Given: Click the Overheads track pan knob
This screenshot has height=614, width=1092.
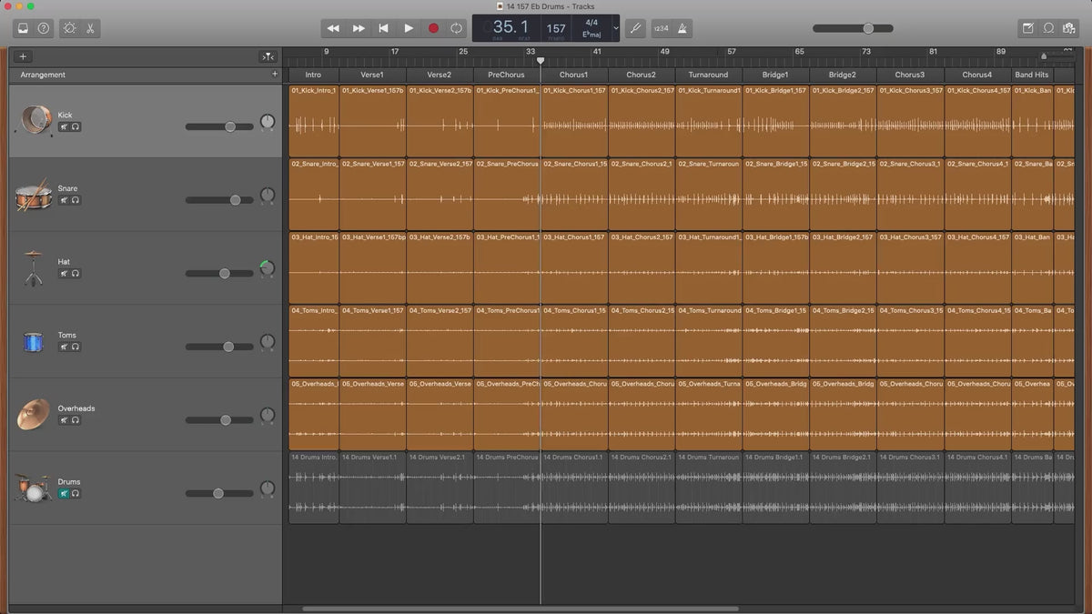Looking at the screenshot, I should point(267,415).
